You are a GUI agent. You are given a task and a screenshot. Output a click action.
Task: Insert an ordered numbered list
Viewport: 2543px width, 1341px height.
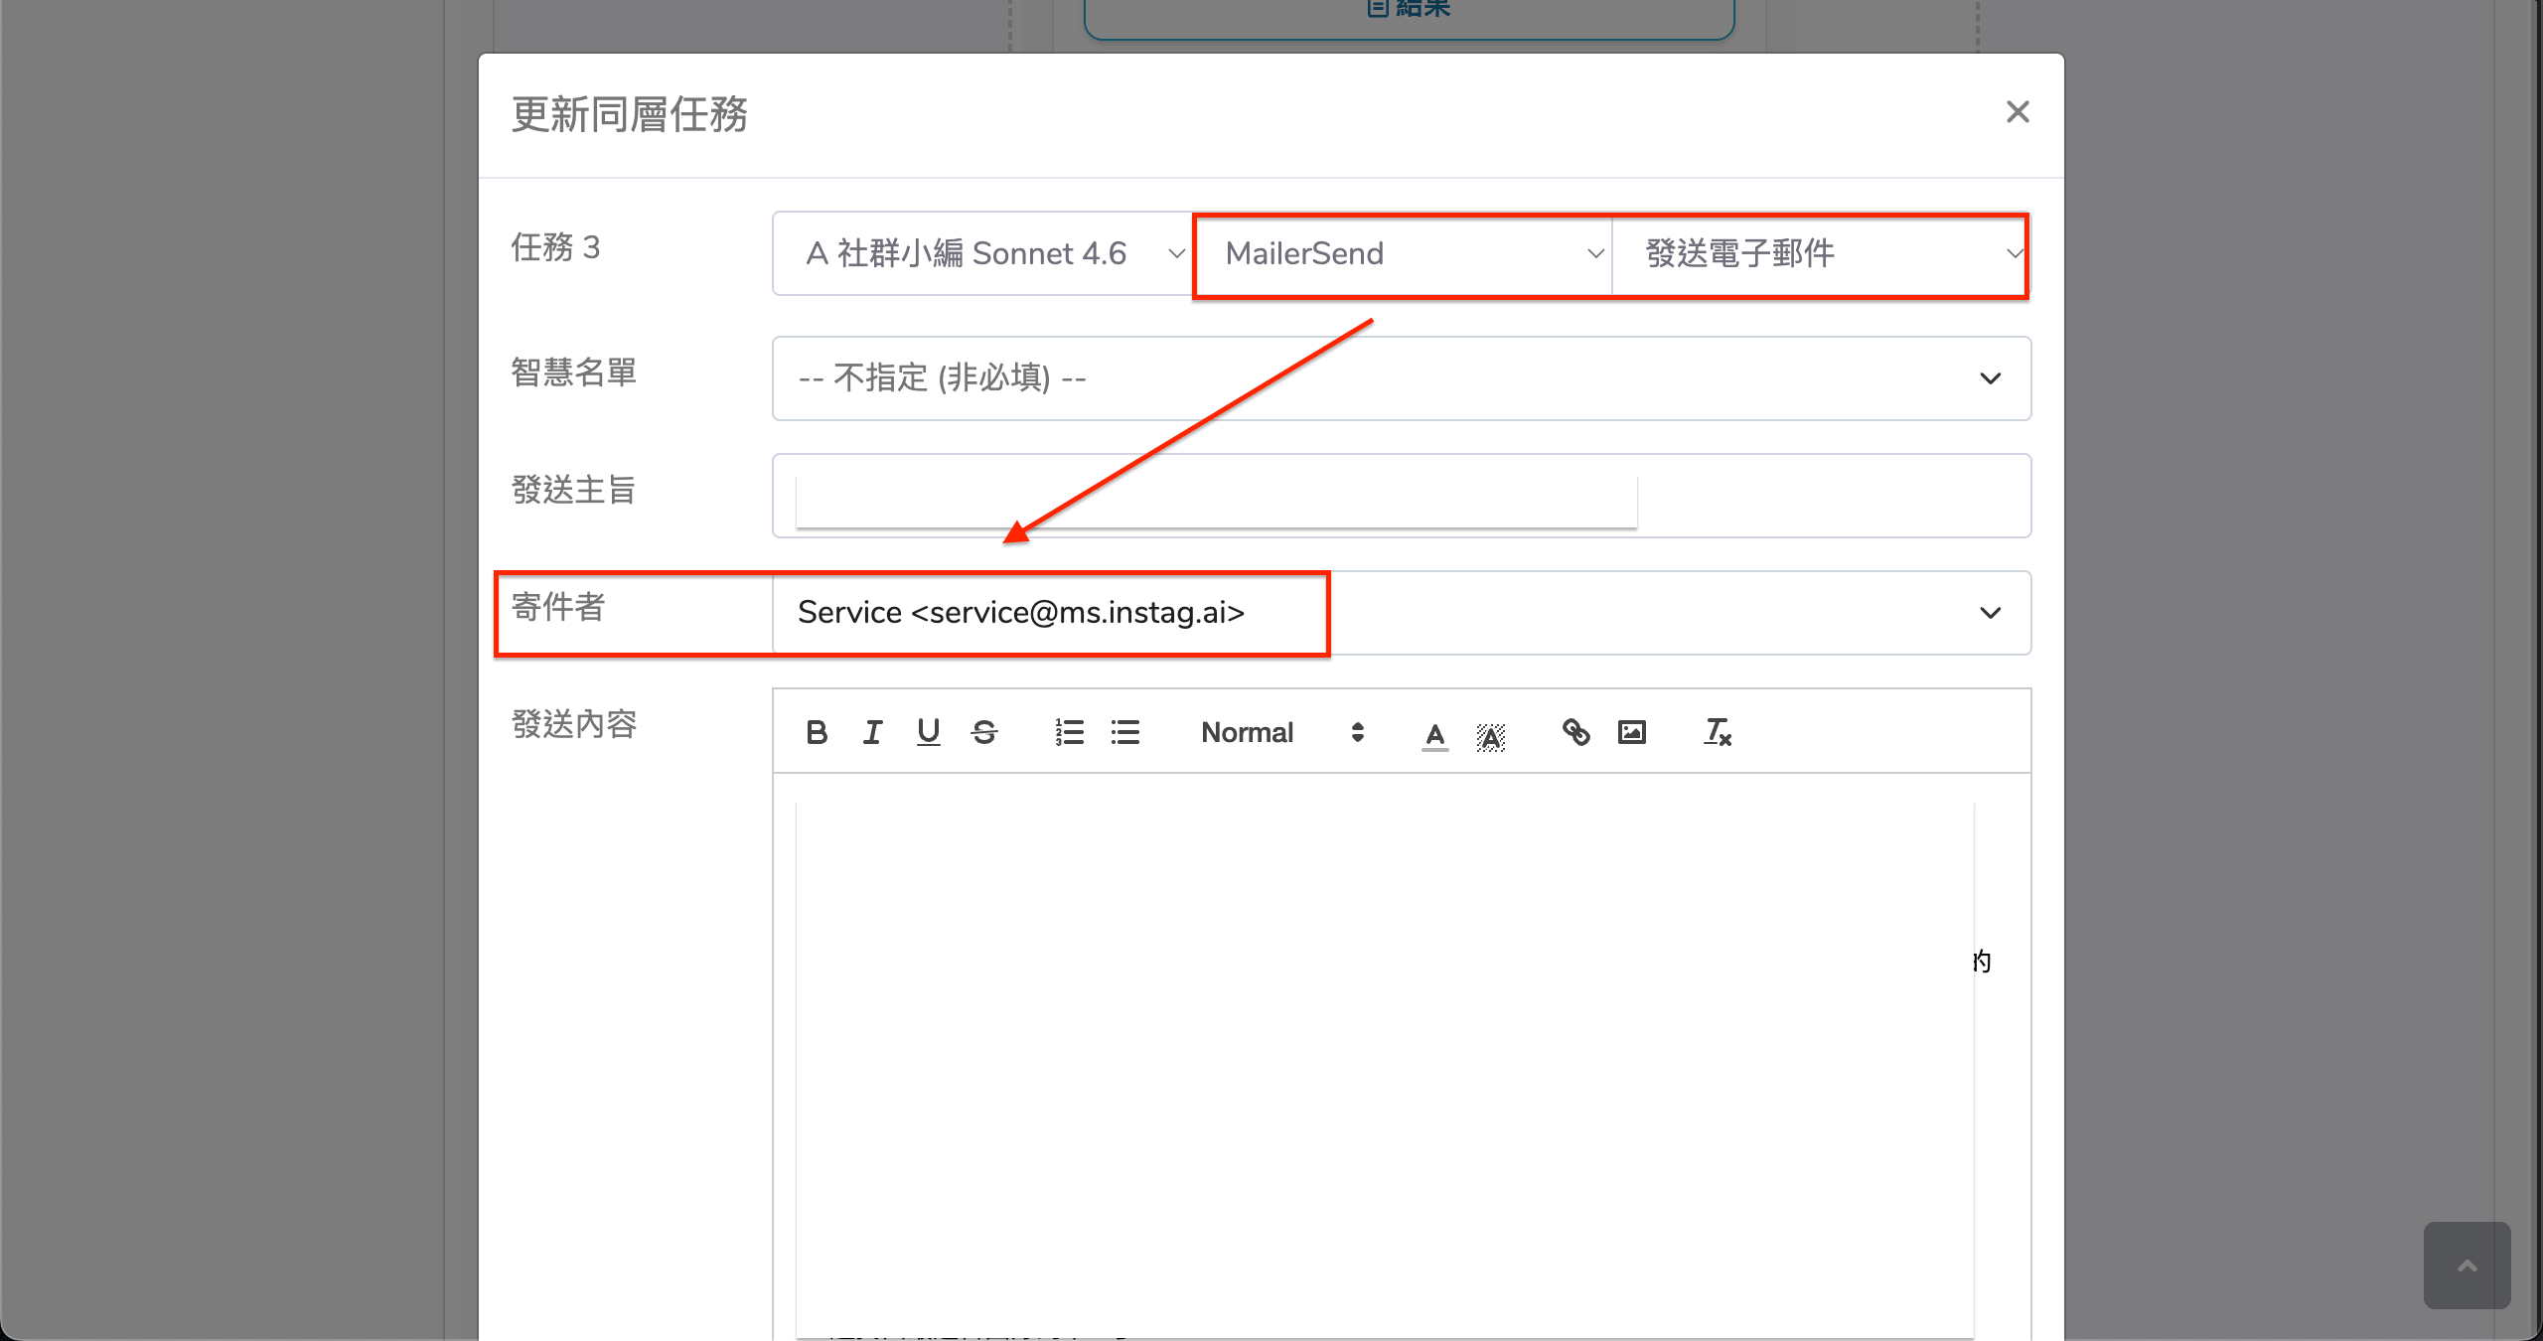pos(1069,733)
